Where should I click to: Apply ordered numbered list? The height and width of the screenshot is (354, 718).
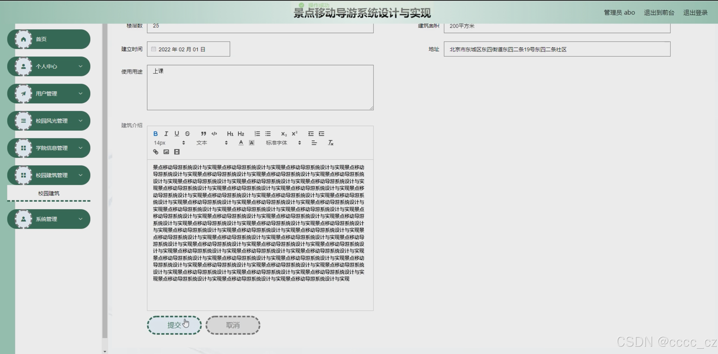[x=257, y=134]
